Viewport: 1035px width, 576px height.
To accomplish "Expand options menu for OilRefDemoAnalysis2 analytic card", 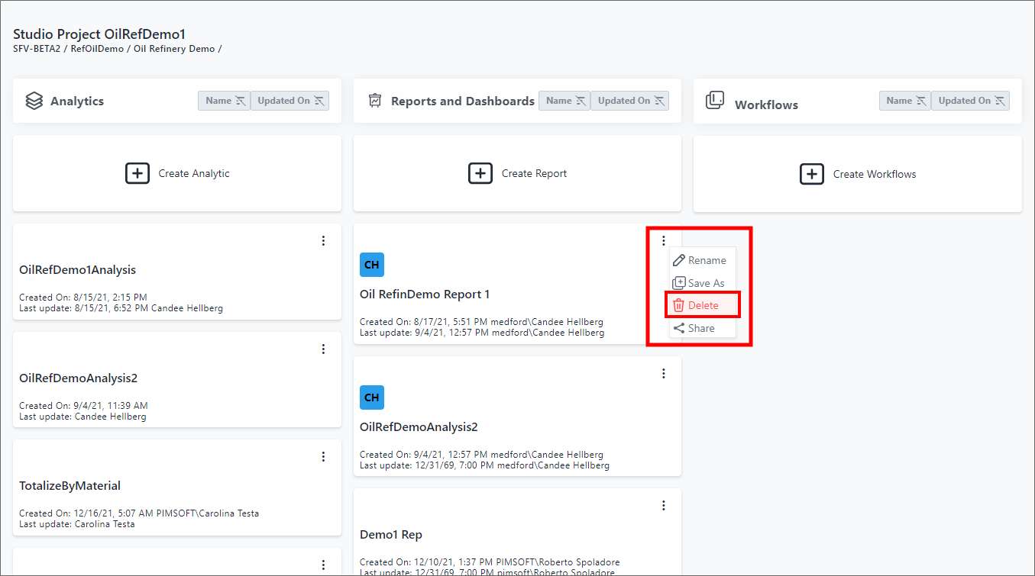I will (x=323, y=349).
